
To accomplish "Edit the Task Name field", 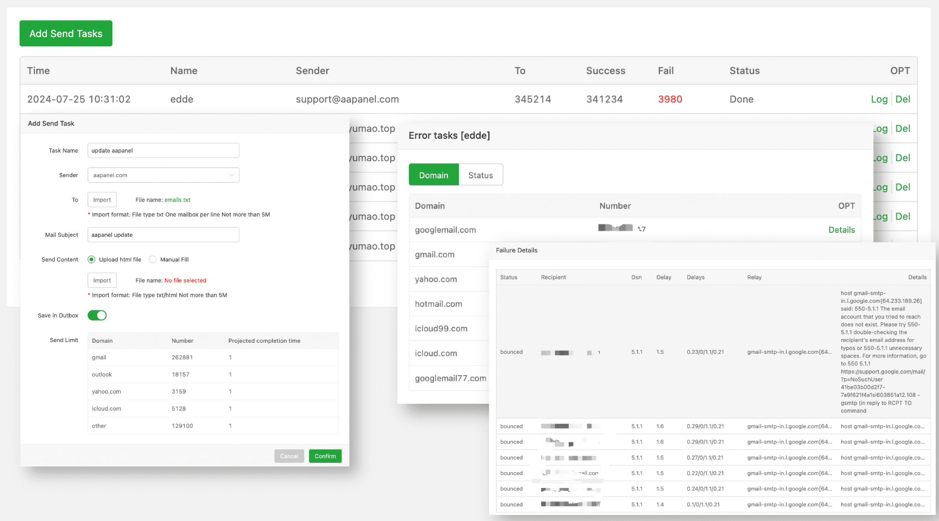I will [x=163, y=150].
